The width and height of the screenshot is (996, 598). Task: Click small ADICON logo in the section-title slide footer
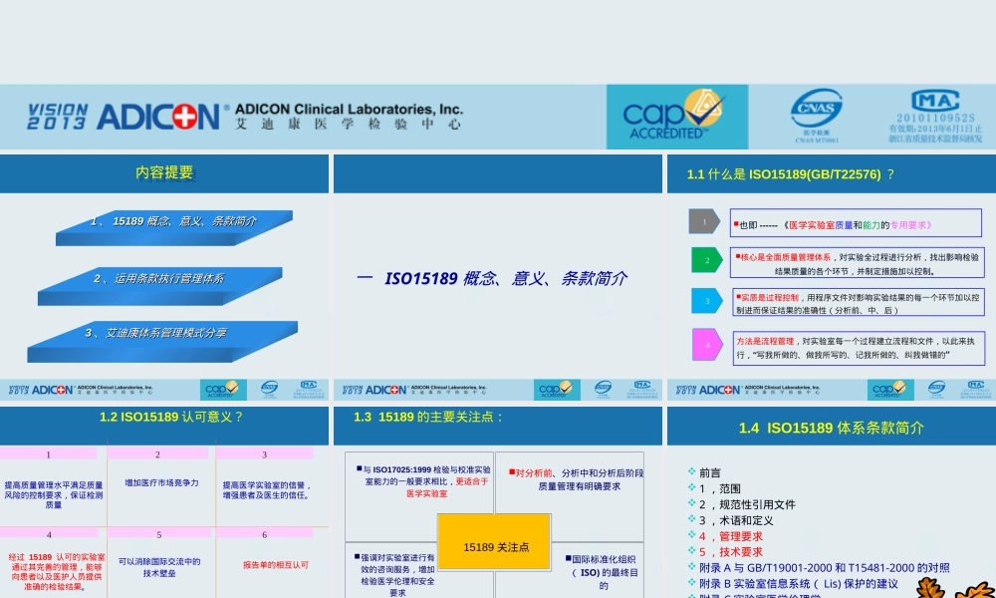[x=385, y=390]
